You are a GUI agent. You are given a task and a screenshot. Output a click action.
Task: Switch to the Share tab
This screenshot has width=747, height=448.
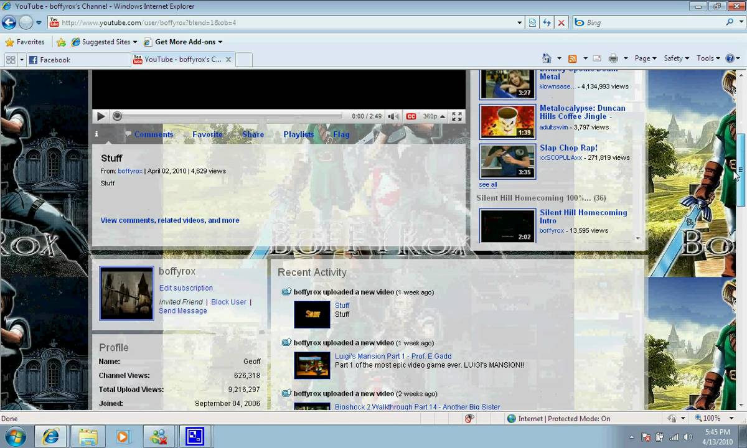(253, 134)
